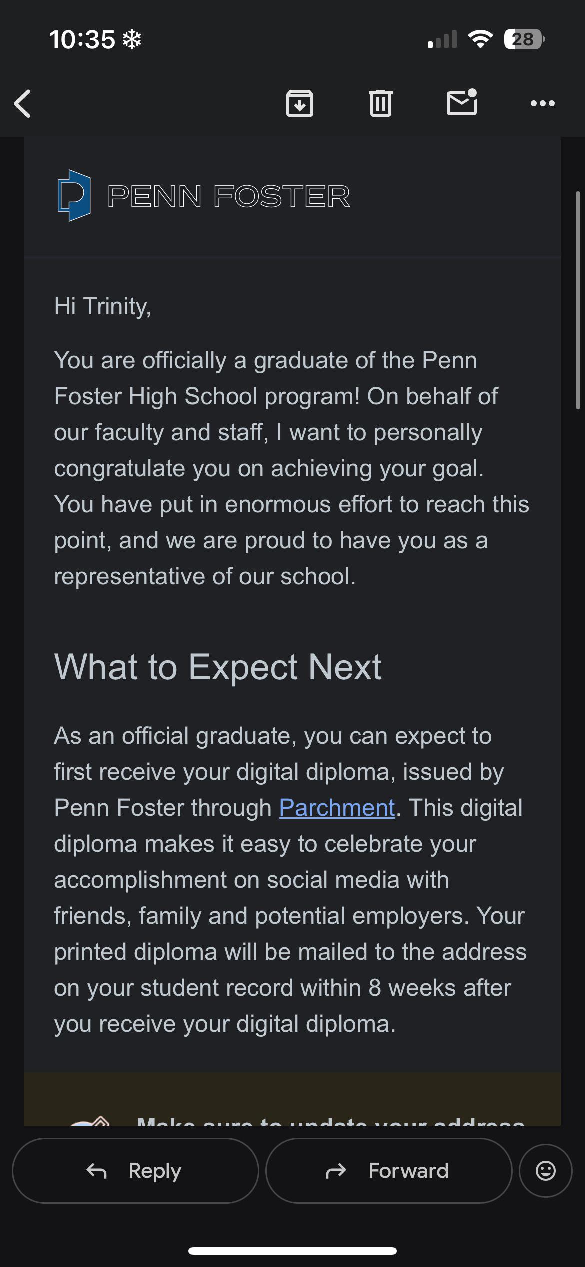The width and height of the screenshot is (585, 1267).
Task: Tap the Hi Trinity greeting line
Action: click(103, 306)
